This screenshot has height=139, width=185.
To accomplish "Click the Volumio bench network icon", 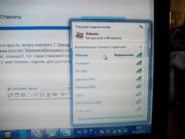I will click(x=79, y=36).
